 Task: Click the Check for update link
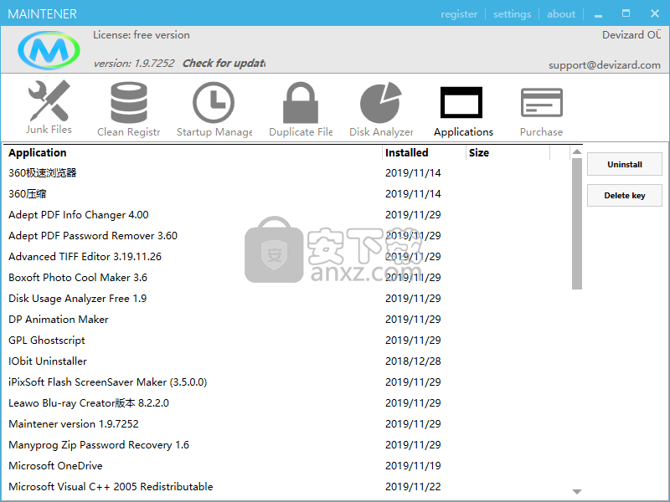pos(224,64)
